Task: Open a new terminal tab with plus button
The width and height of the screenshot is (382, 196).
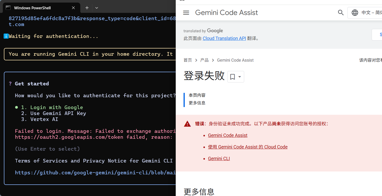Action: (x=87, y=8)
